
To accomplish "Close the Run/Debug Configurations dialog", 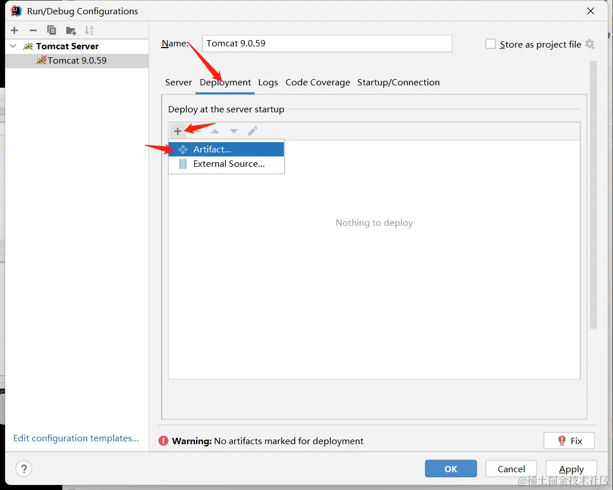I will pyautogui.click(x=591, y=11).
